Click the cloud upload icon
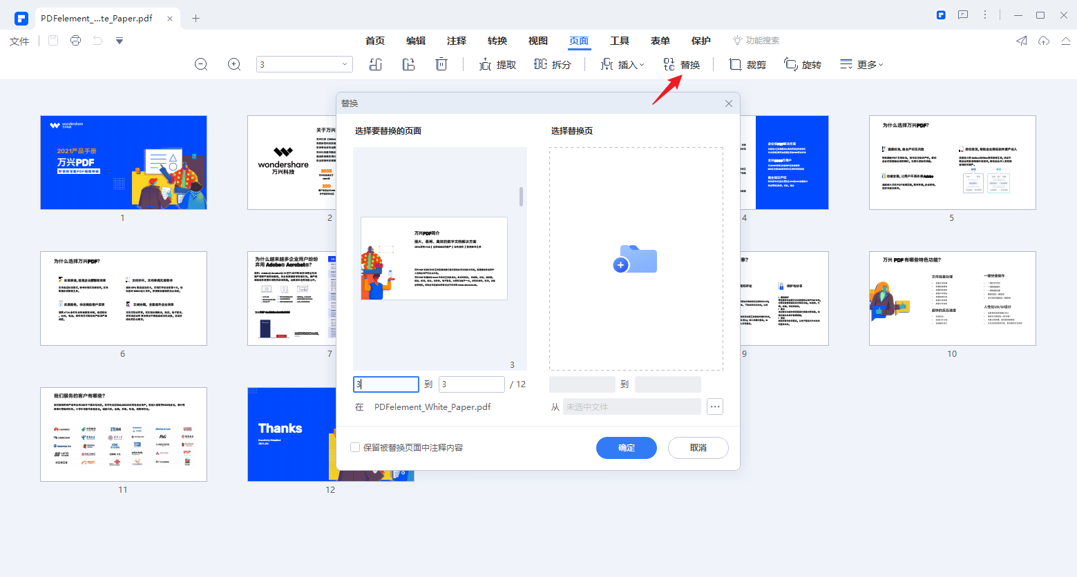The image size is (1077, 577). point(1044,41)
